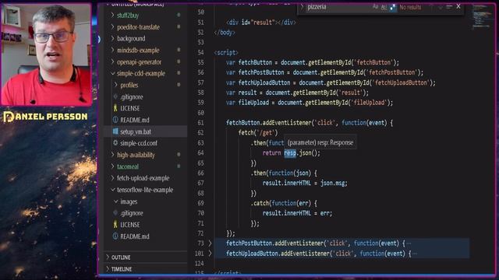Expand the background folder
The height and width of the screenshot is (280, 499).
click(112, 38)
